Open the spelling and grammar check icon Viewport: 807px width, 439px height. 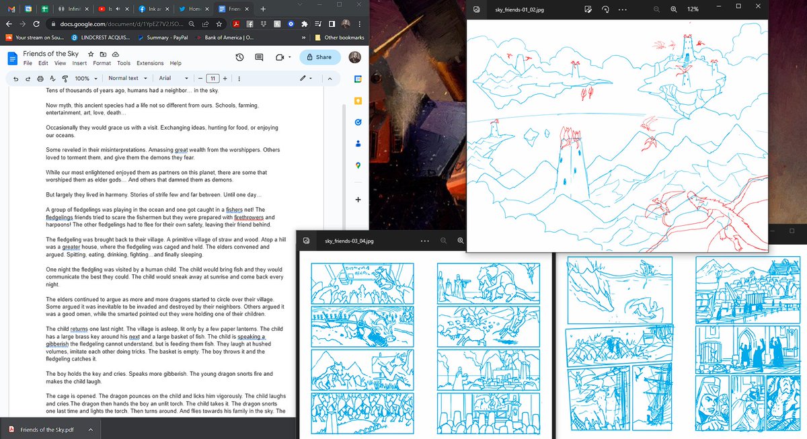coord(52,78)
